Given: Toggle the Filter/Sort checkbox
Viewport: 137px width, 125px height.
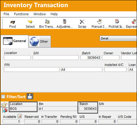Looking at the screenshot, I should tap(3, 96).
